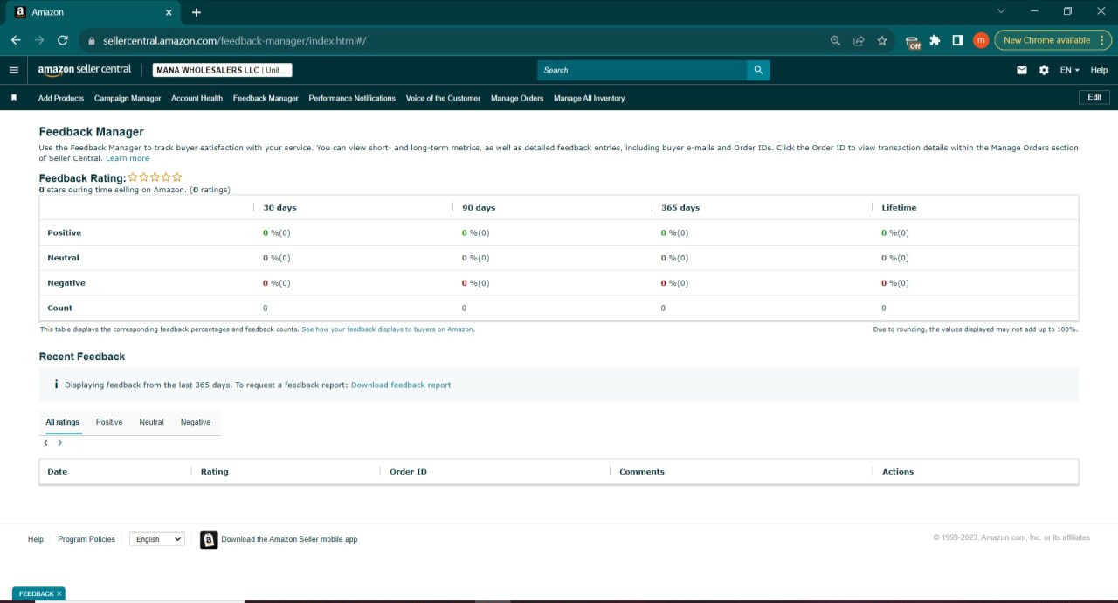The image size is (1118, 603).
Task: Click the site lock icon
Action: click(92, 40)
